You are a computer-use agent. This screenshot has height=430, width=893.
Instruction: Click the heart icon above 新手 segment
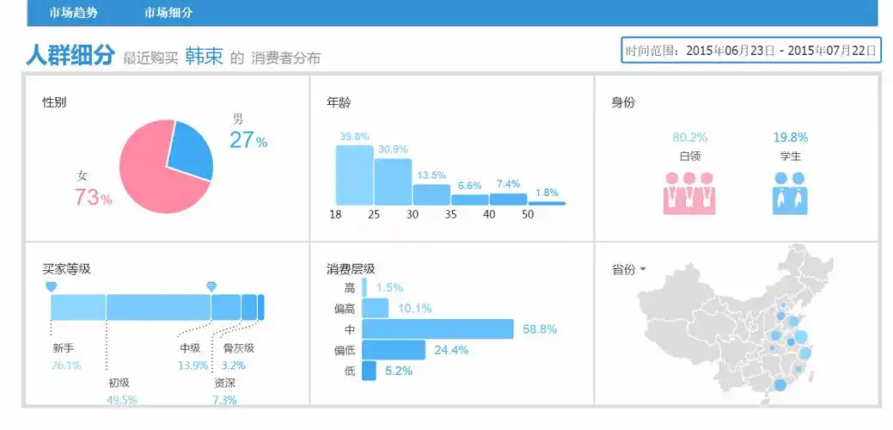[x=51, y=286]
